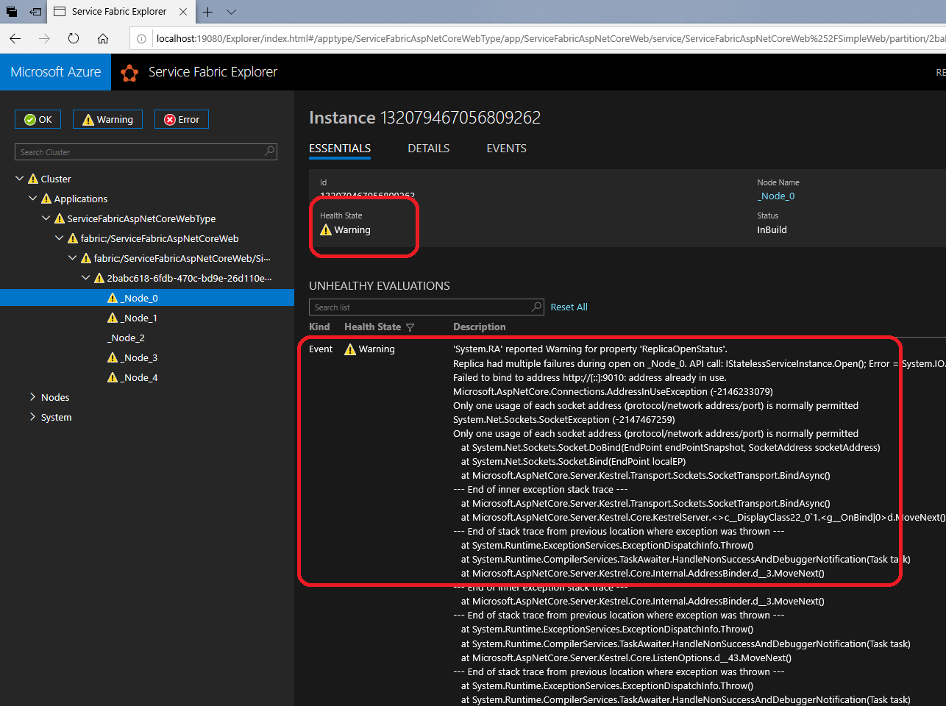The height and width of the screenshot is (706, 946).
Task: Collapse the Cluster tree node
Action: click(20, 179)
